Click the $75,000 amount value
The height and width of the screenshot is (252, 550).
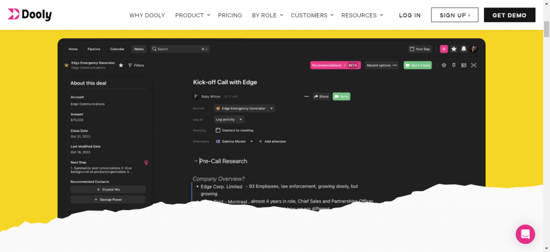pyautogui.click(x=76, y=120)
